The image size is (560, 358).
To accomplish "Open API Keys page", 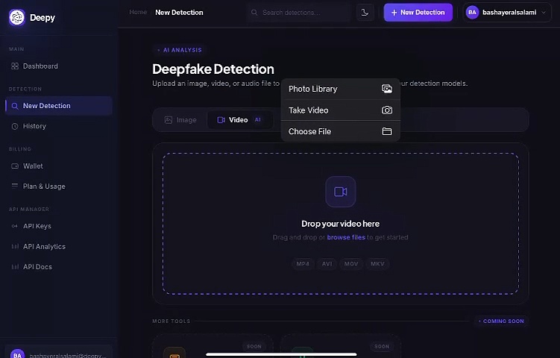I will (59, 226).
